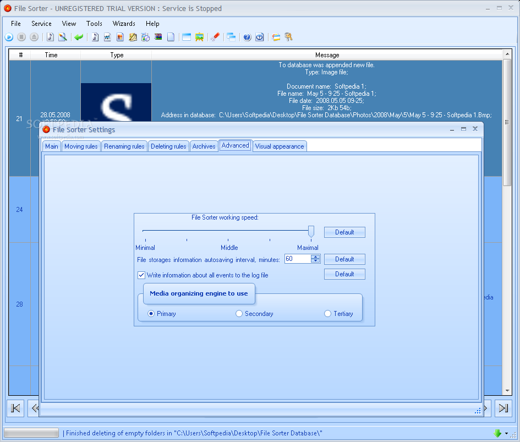
Task: Click the Softpedia image thumbnail in log row
Action: [116, 102]
